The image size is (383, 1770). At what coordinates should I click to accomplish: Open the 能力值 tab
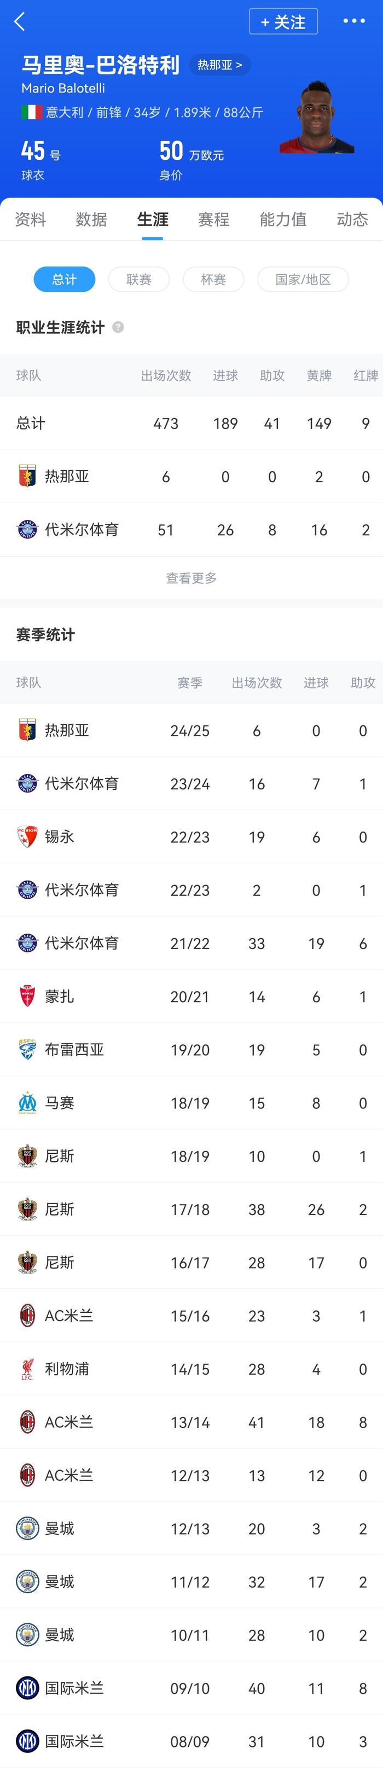click(283, 219)
